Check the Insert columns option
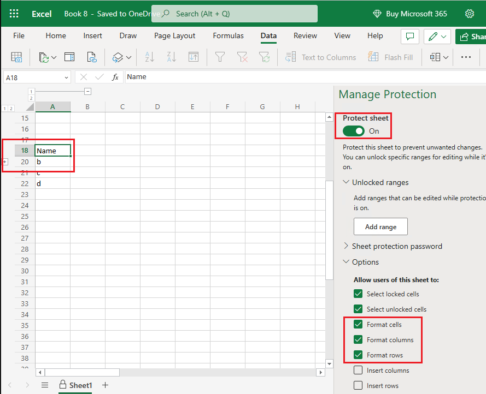The height and width of the screenshot is (394, 486). click(358, 370)
